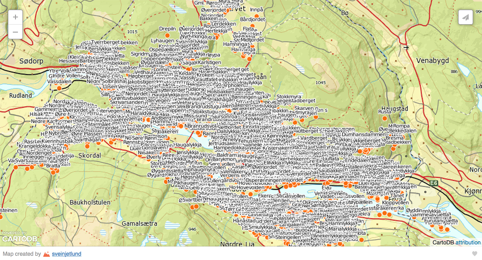
Task: Like the map with the heart icon
Action: (x=475, y=254)
